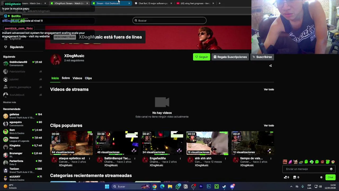Click the taskbar Buscar search box
Image resolution: width=339 pixels, height=191 pixels.
point(131,186)
